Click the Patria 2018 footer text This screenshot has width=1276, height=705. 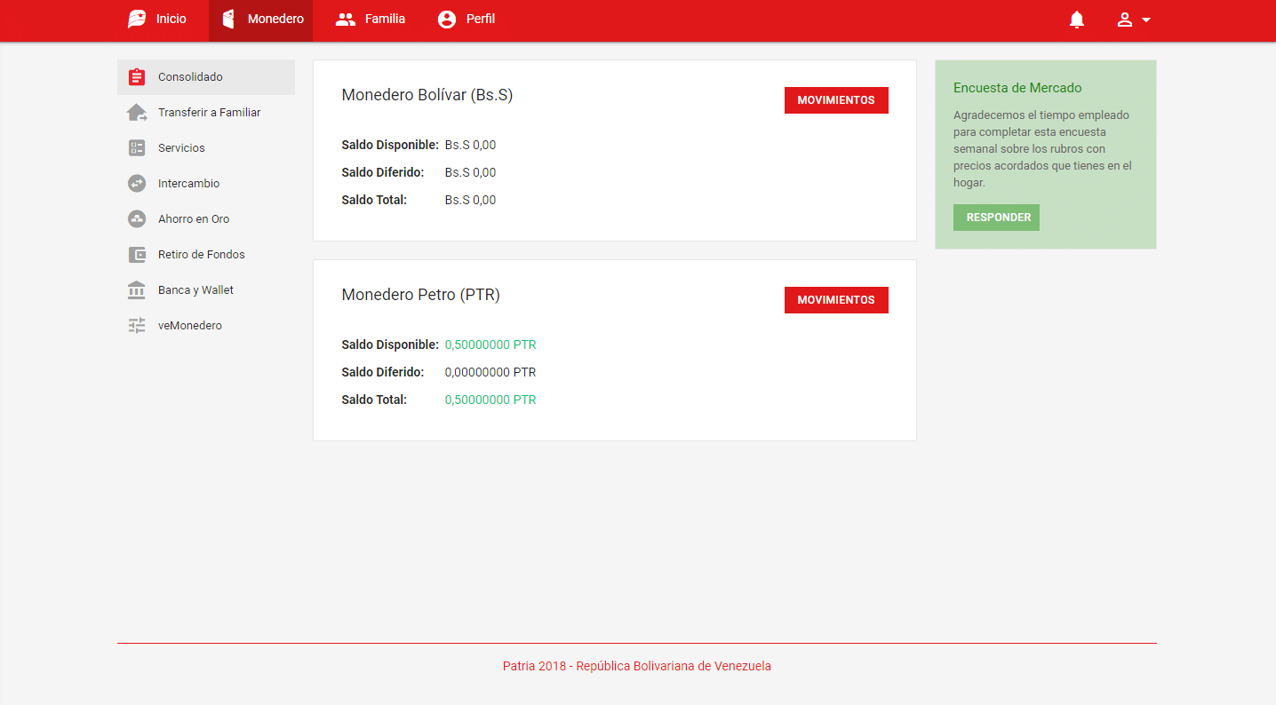click(637, 666)
